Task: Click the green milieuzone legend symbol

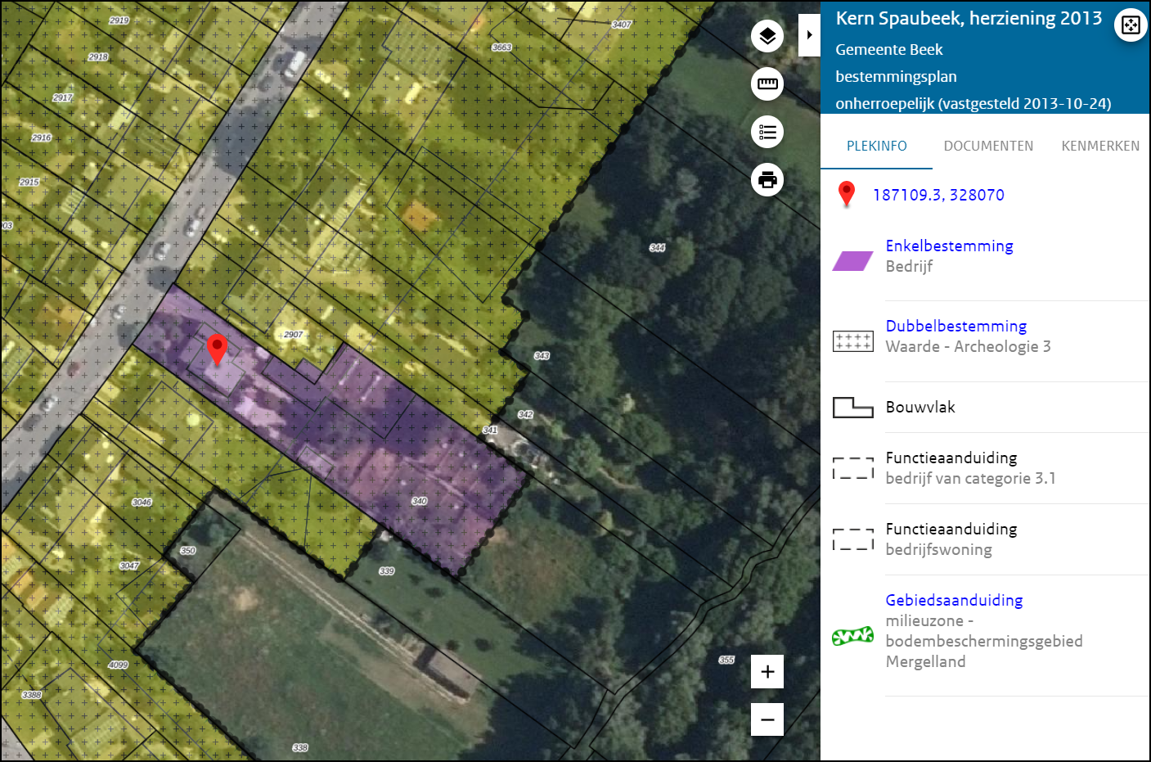Action: (852, 636)
